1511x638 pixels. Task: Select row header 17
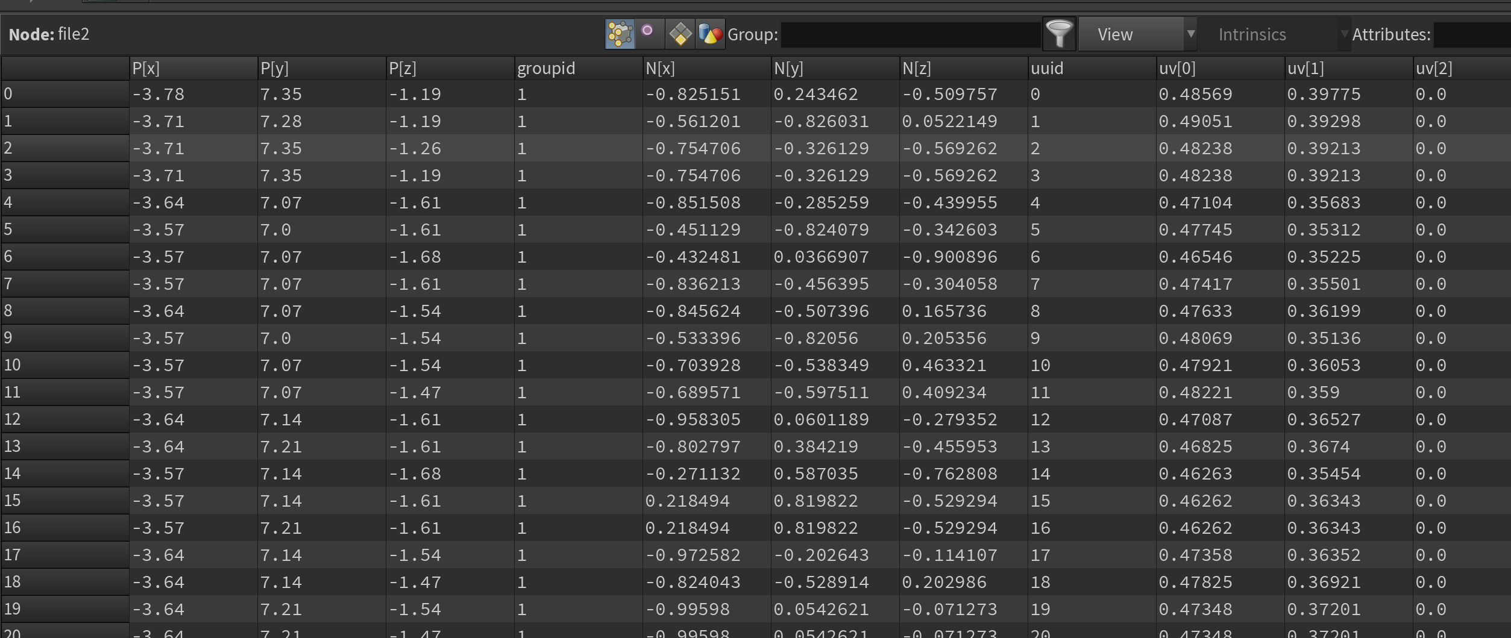pos(65,555)
